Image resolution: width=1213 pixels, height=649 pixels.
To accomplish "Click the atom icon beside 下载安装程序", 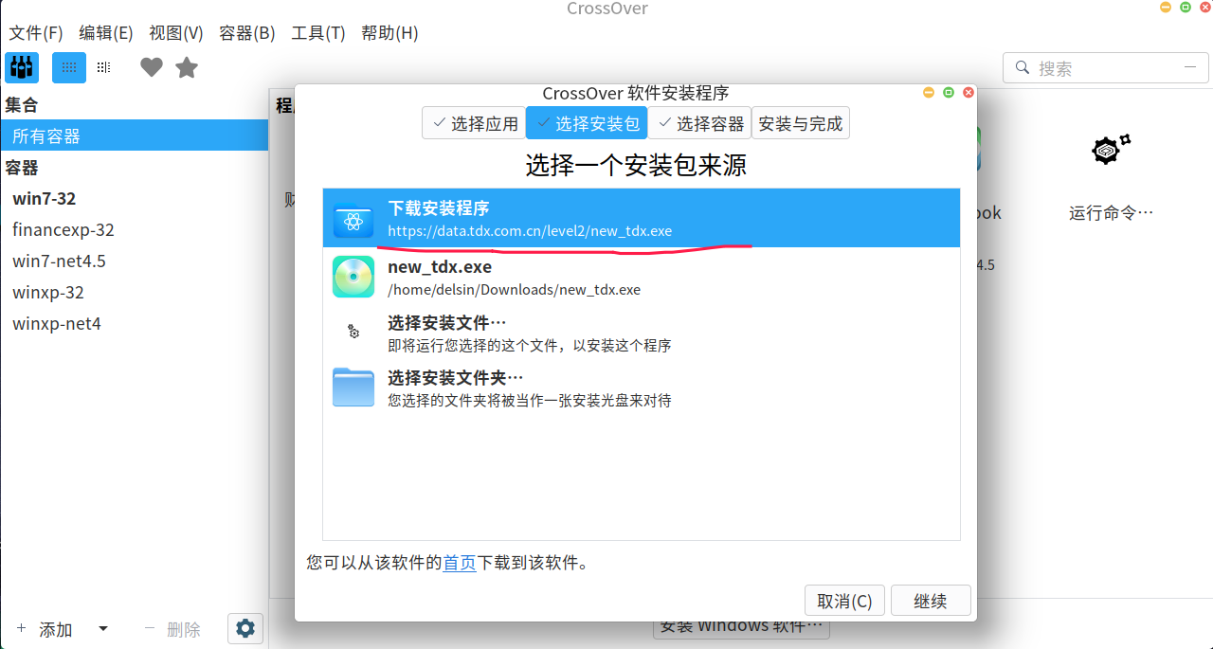I will coord(353,218).
